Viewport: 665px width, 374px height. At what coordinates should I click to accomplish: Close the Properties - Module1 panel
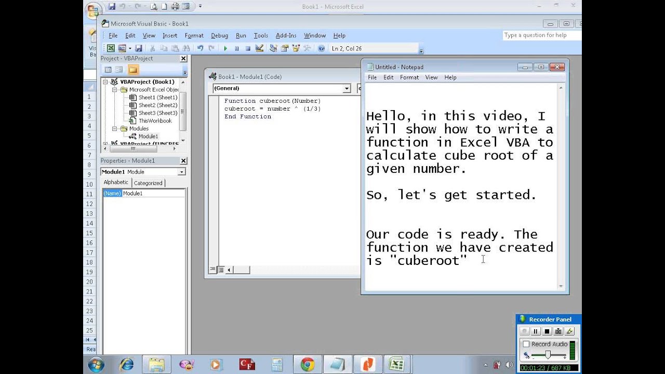(183, 161)
